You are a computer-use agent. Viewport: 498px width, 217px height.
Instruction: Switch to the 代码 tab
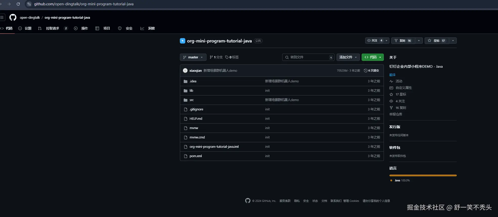pos(7,28)
